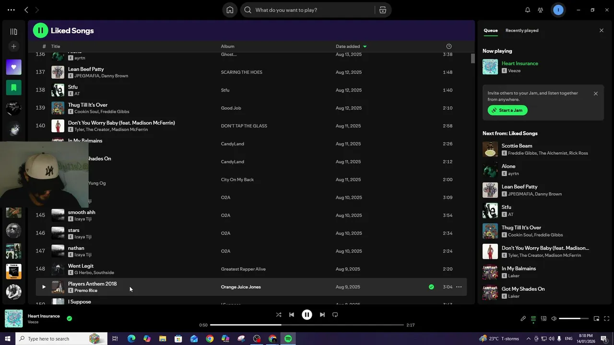Sort by Date added column
Image resolution: width=614 pixels, height=345 pixels.
coord(351,46)
